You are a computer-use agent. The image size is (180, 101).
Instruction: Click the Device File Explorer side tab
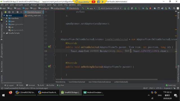click(178, 74)
